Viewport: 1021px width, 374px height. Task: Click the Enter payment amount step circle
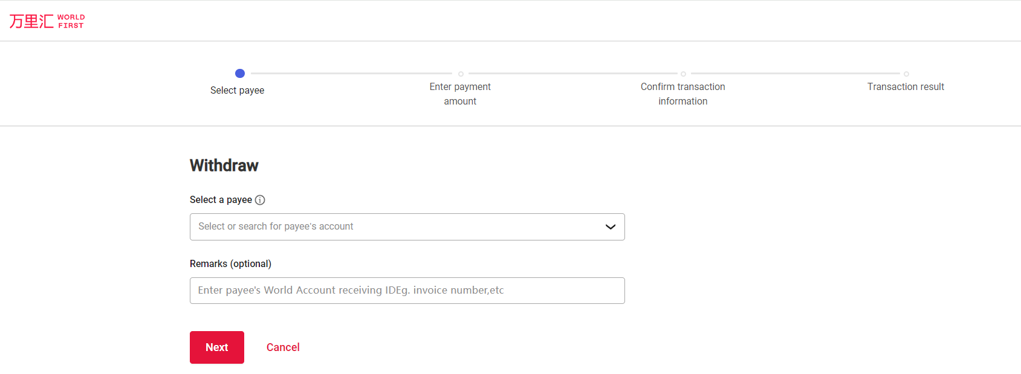461,74
